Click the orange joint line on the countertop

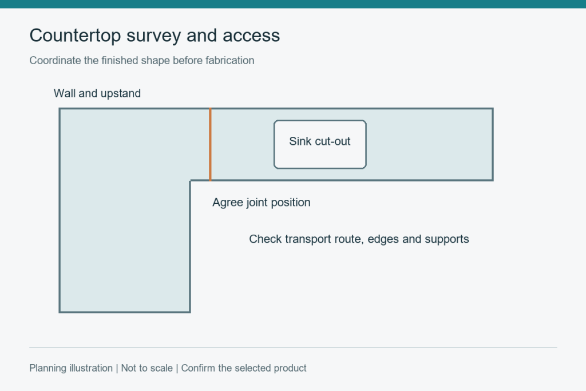click(210, 144)
